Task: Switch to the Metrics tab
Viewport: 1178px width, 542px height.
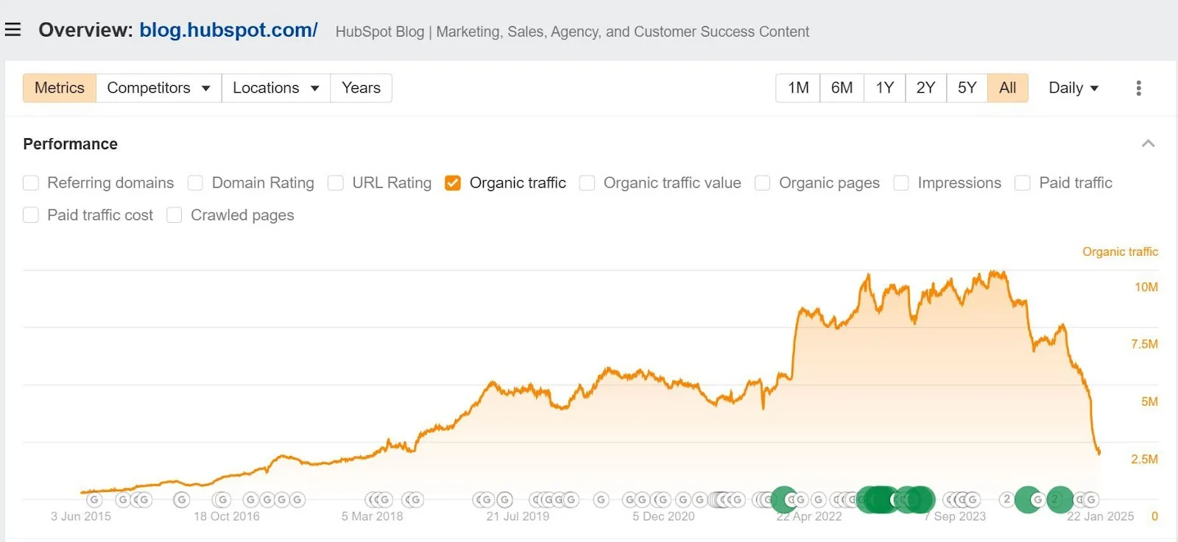Action: pos(59,88)
